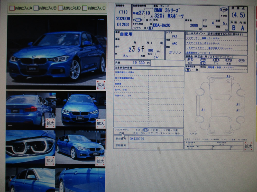Image resolution: width=257 pixels, height=192 pixels.
Task: Click the lot number 202008 text
Action: point(123,18)
